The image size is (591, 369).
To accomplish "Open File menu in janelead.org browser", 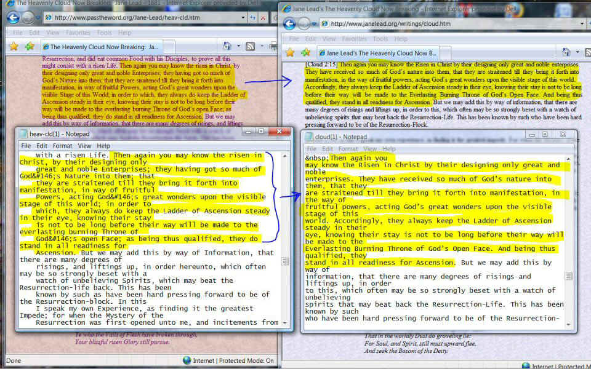I will 294,39.
